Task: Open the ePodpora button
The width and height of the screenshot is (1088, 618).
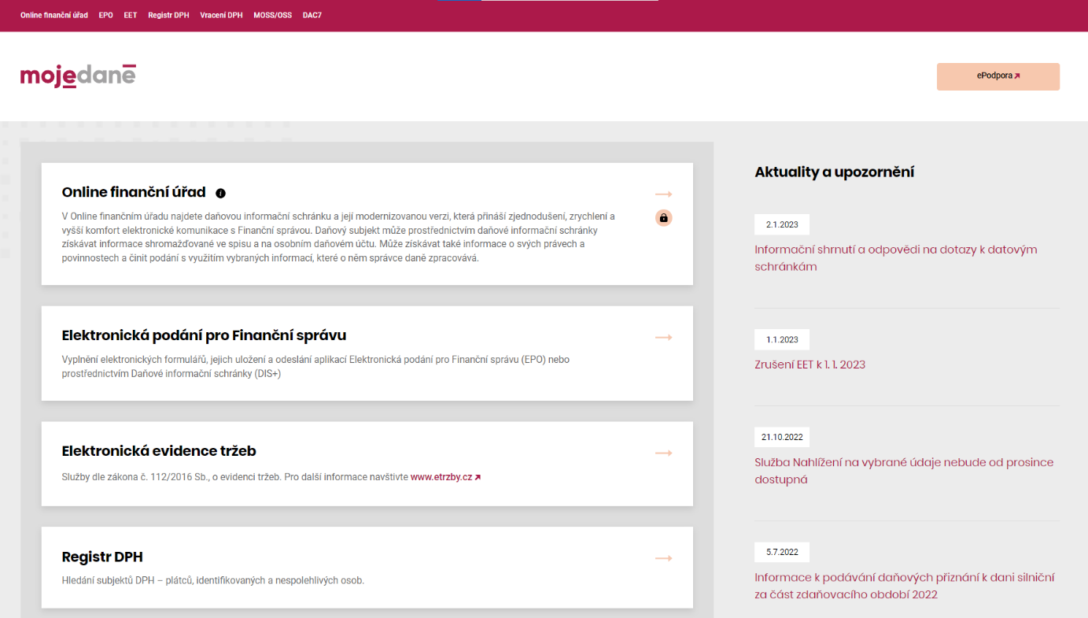Action: 998,76
